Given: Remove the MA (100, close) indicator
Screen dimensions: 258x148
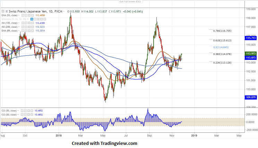Looking at the screenshot, I should coord(33,23).
